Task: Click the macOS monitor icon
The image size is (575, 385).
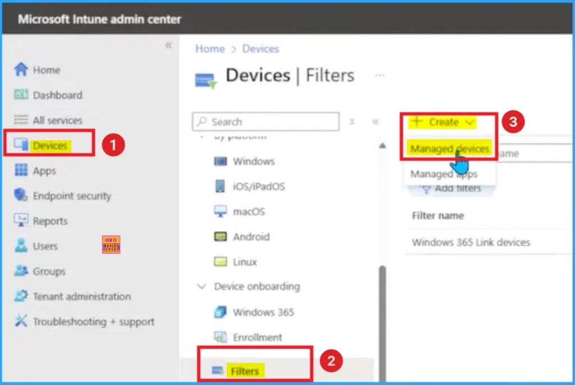Action: click(220, 211)
